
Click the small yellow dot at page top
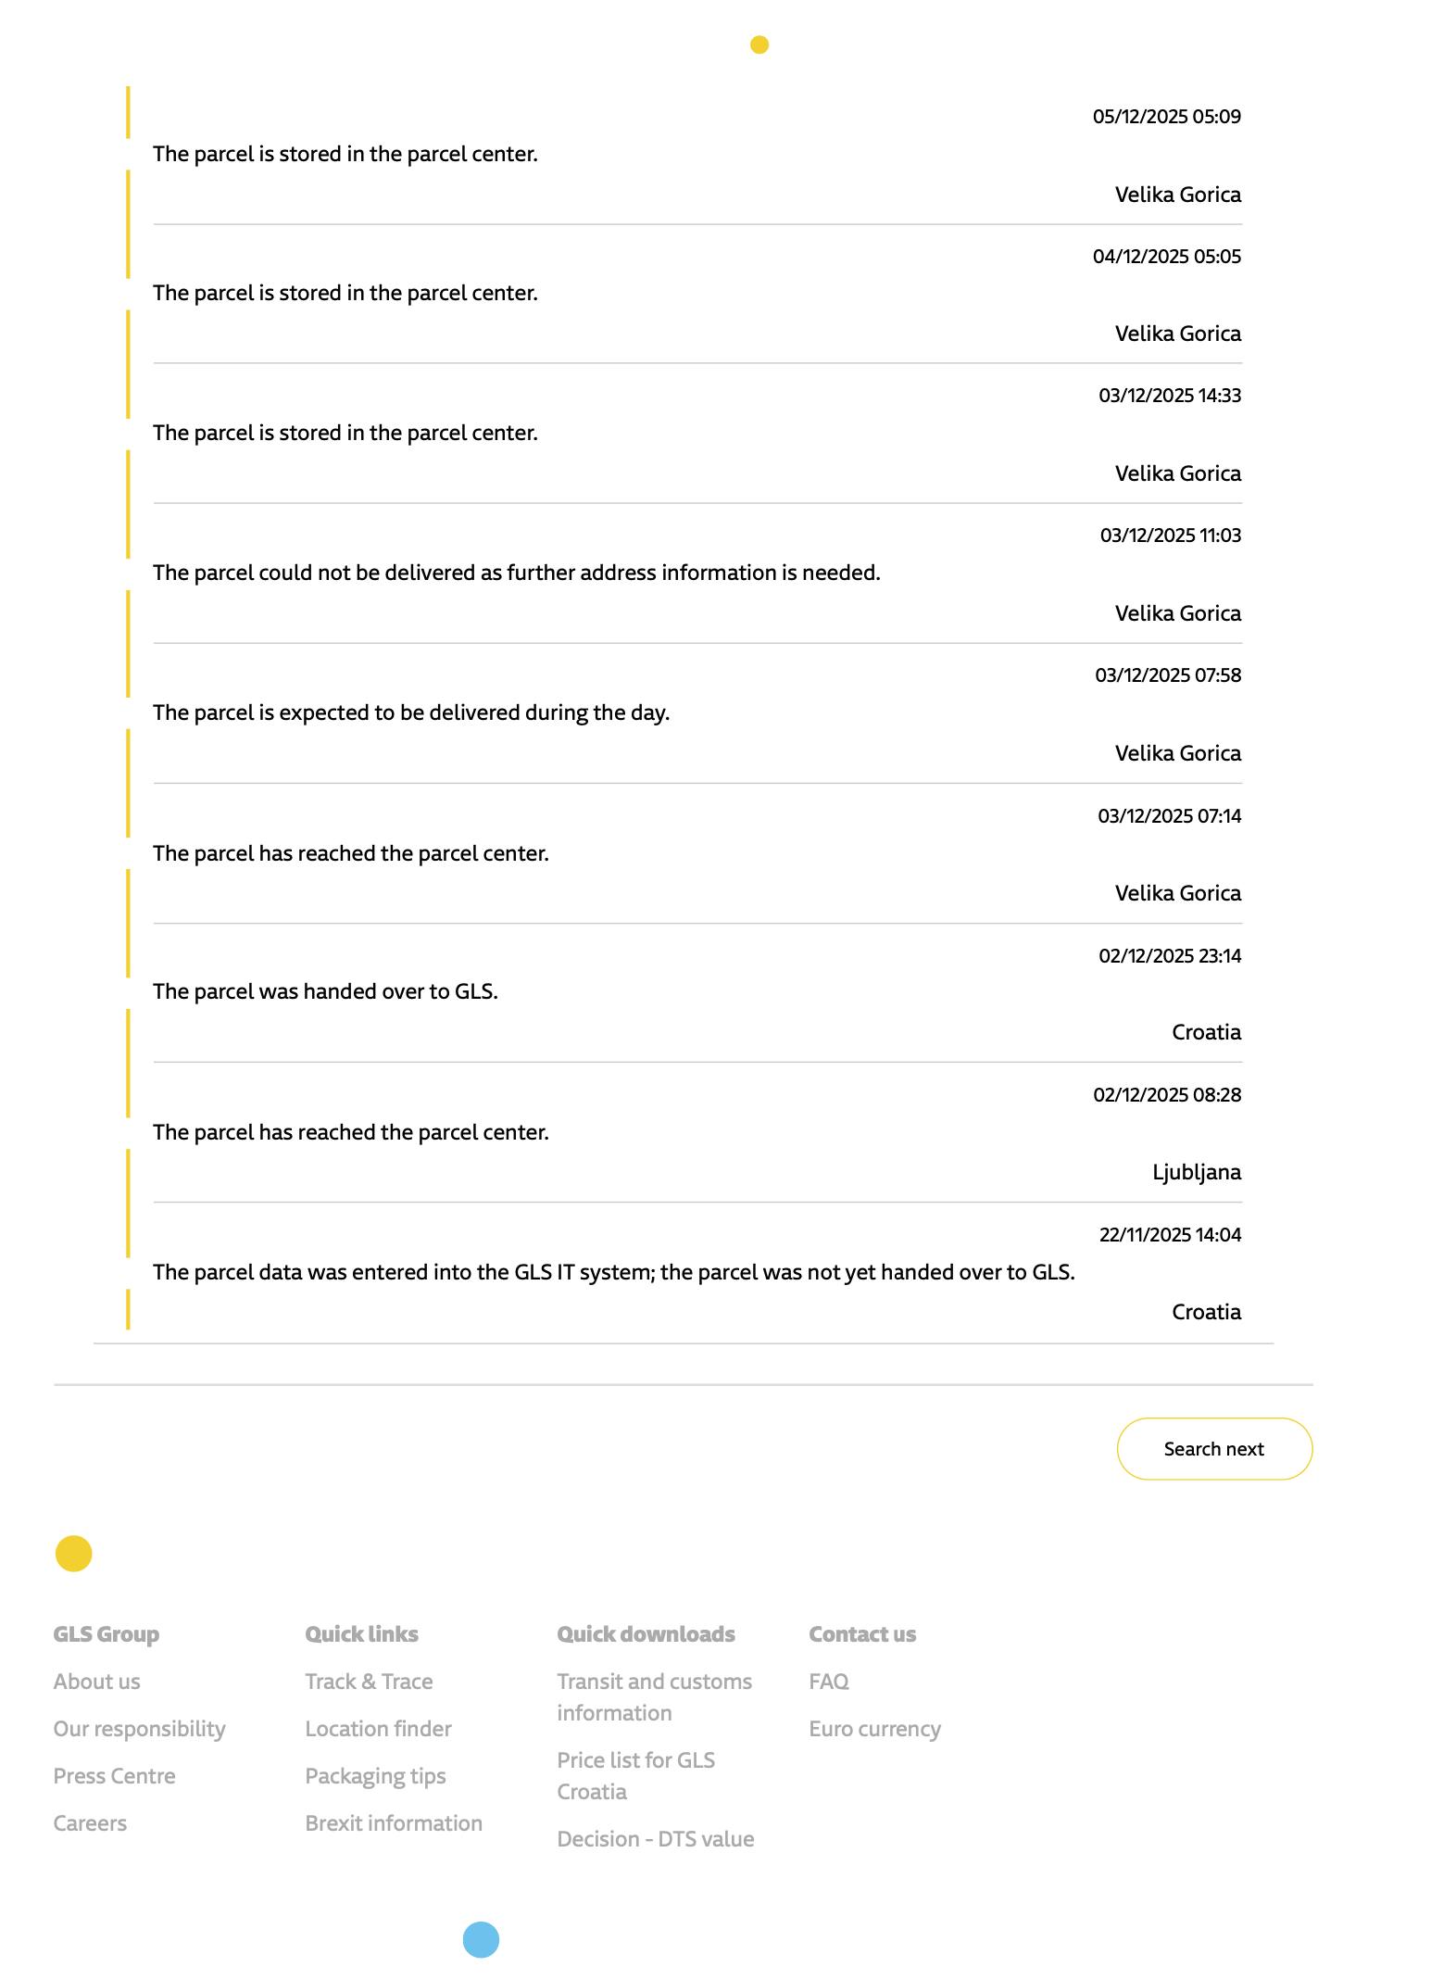pos(759,44)
